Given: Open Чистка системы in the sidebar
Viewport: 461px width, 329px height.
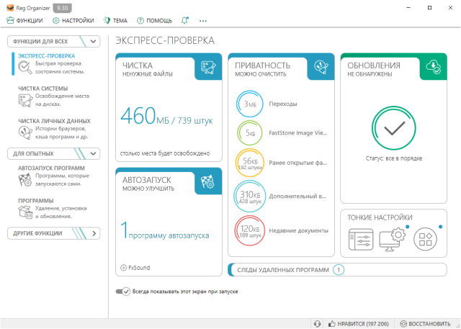Looking at the screenshot, I should (43, 89).
